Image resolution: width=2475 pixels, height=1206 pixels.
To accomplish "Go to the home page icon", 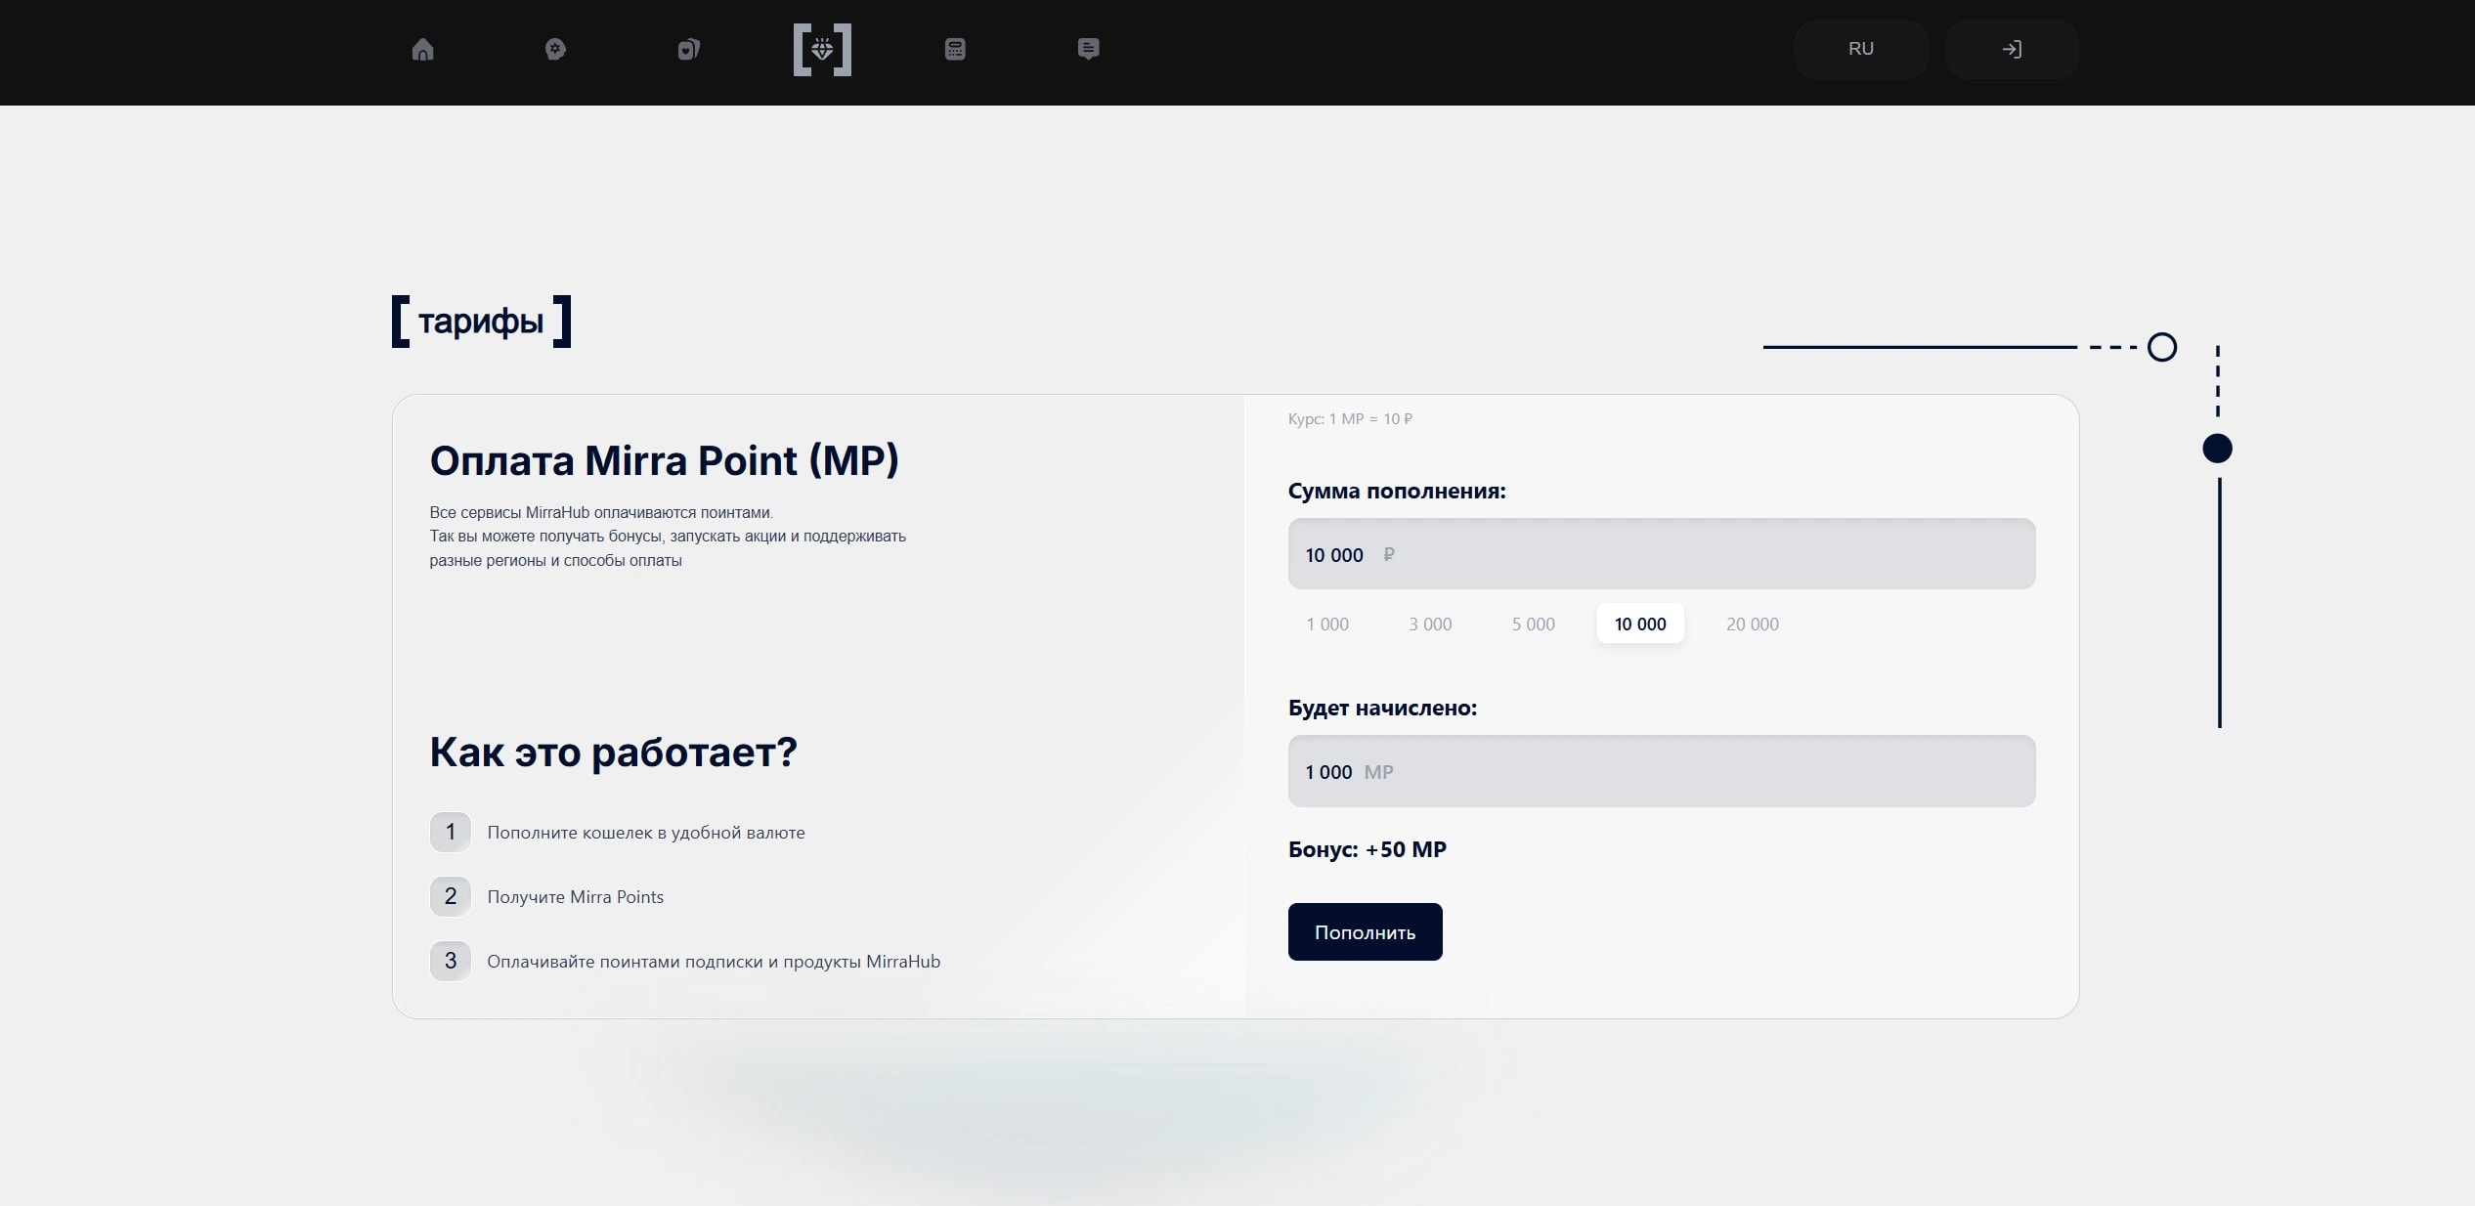I will 422,49.
